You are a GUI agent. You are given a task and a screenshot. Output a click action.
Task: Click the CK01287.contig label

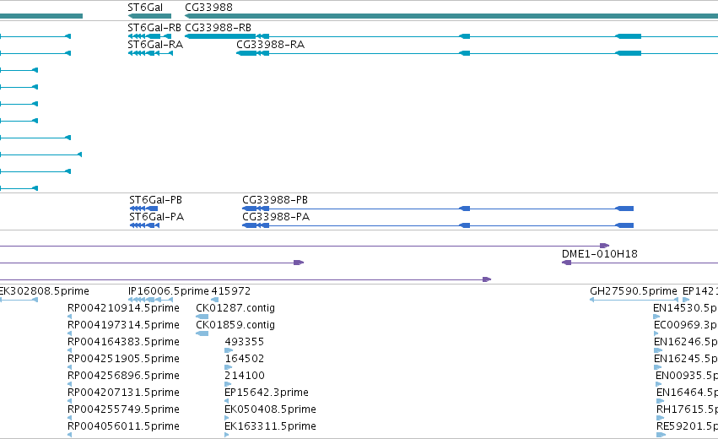[235, 308]
